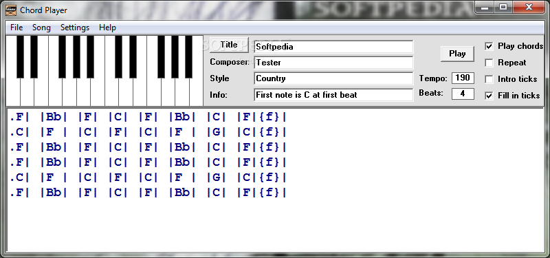Click the Beats: label
This screenshot has width=550, height=258.
(x=431, y=94)
